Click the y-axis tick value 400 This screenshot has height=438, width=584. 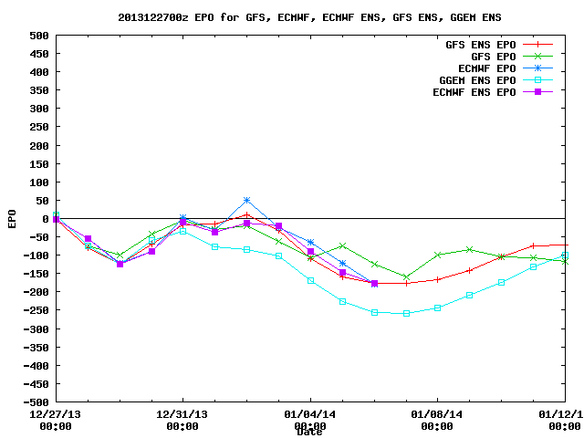[x=39, y=72]
